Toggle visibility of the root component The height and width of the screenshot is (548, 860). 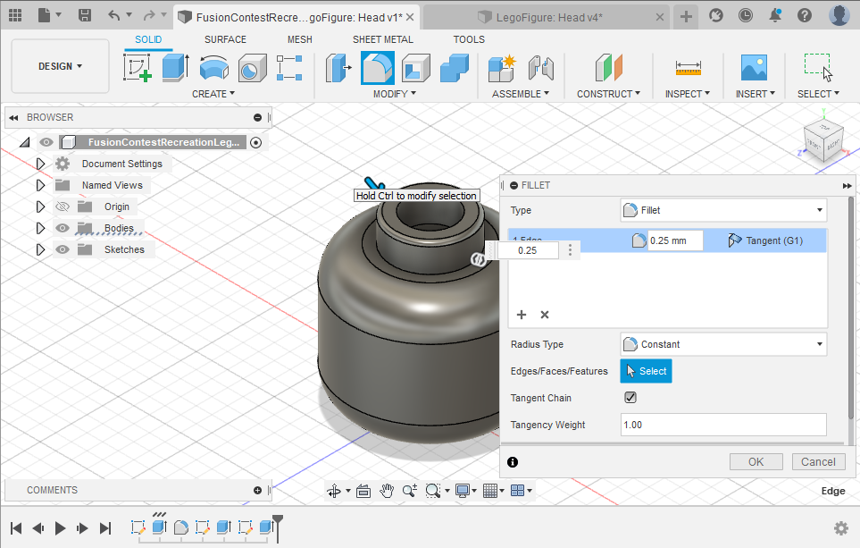(46, 142)
